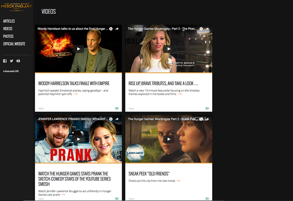Play the Jennifer Lawrence Smosh prank video
The height and width of the screenshot is (201, 293).
[78, 139]
